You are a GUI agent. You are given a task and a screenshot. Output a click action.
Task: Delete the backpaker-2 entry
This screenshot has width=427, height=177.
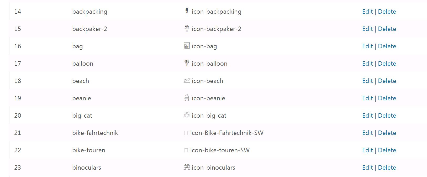tap(387, 29)
